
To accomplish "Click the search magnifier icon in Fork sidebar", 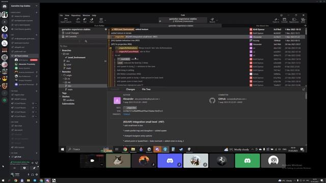I will click(x=86, y=41).
